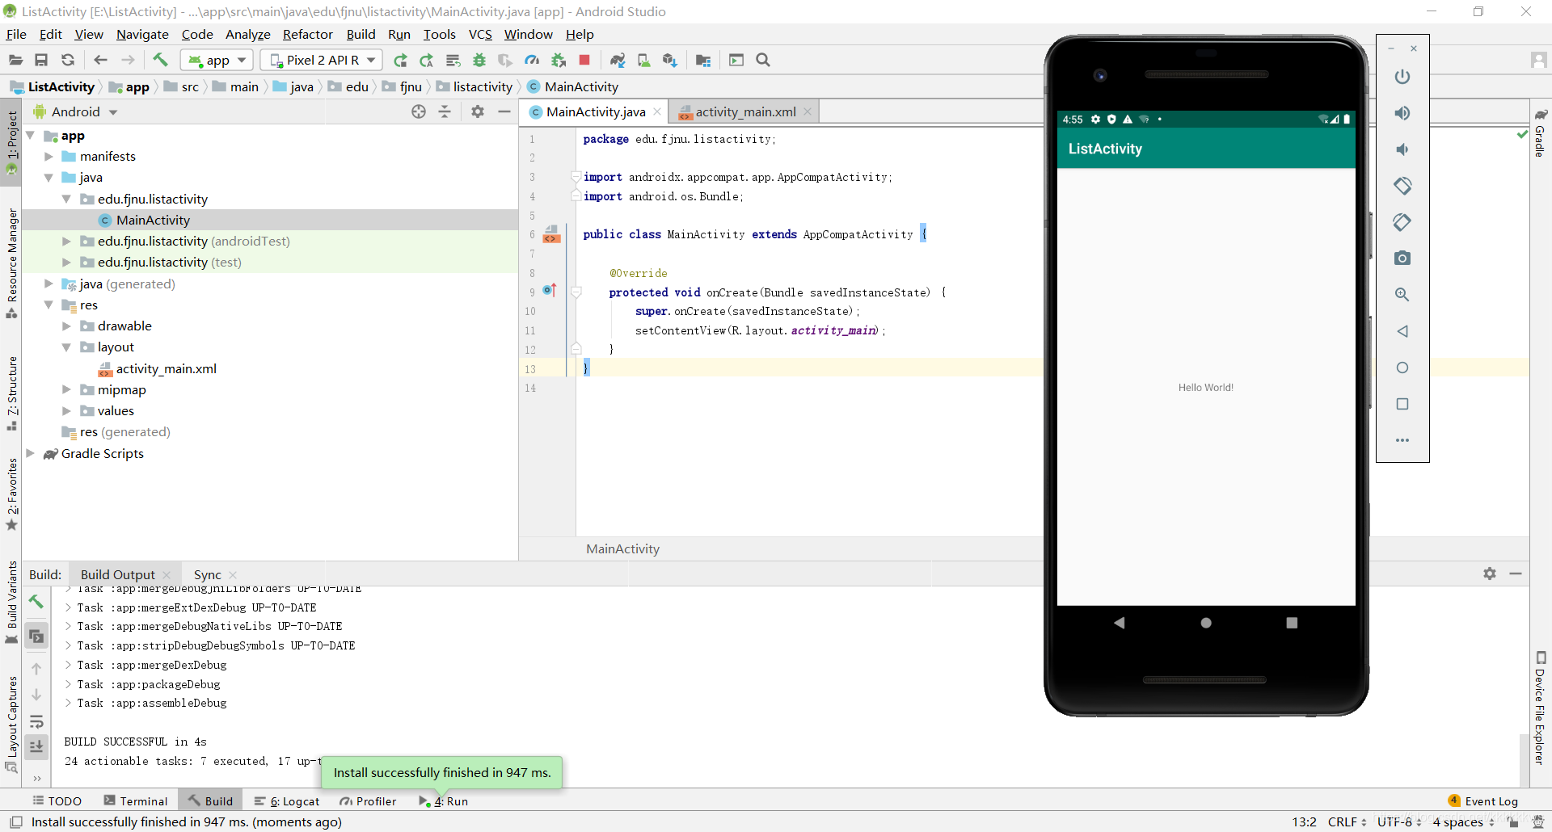
Task: Click the Build panel settings gear
Action: pos(1490,574)
